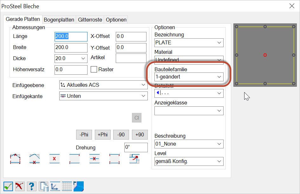Select the icon with red X on a center line
300x194 pixels.
(x=94, y=159)
